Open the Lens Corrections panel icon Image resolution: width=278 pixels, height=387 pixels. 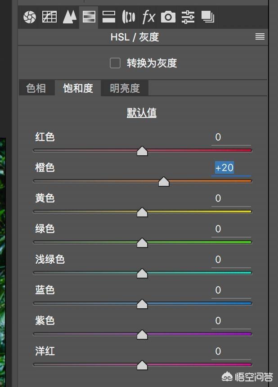(x=129, y=17)
